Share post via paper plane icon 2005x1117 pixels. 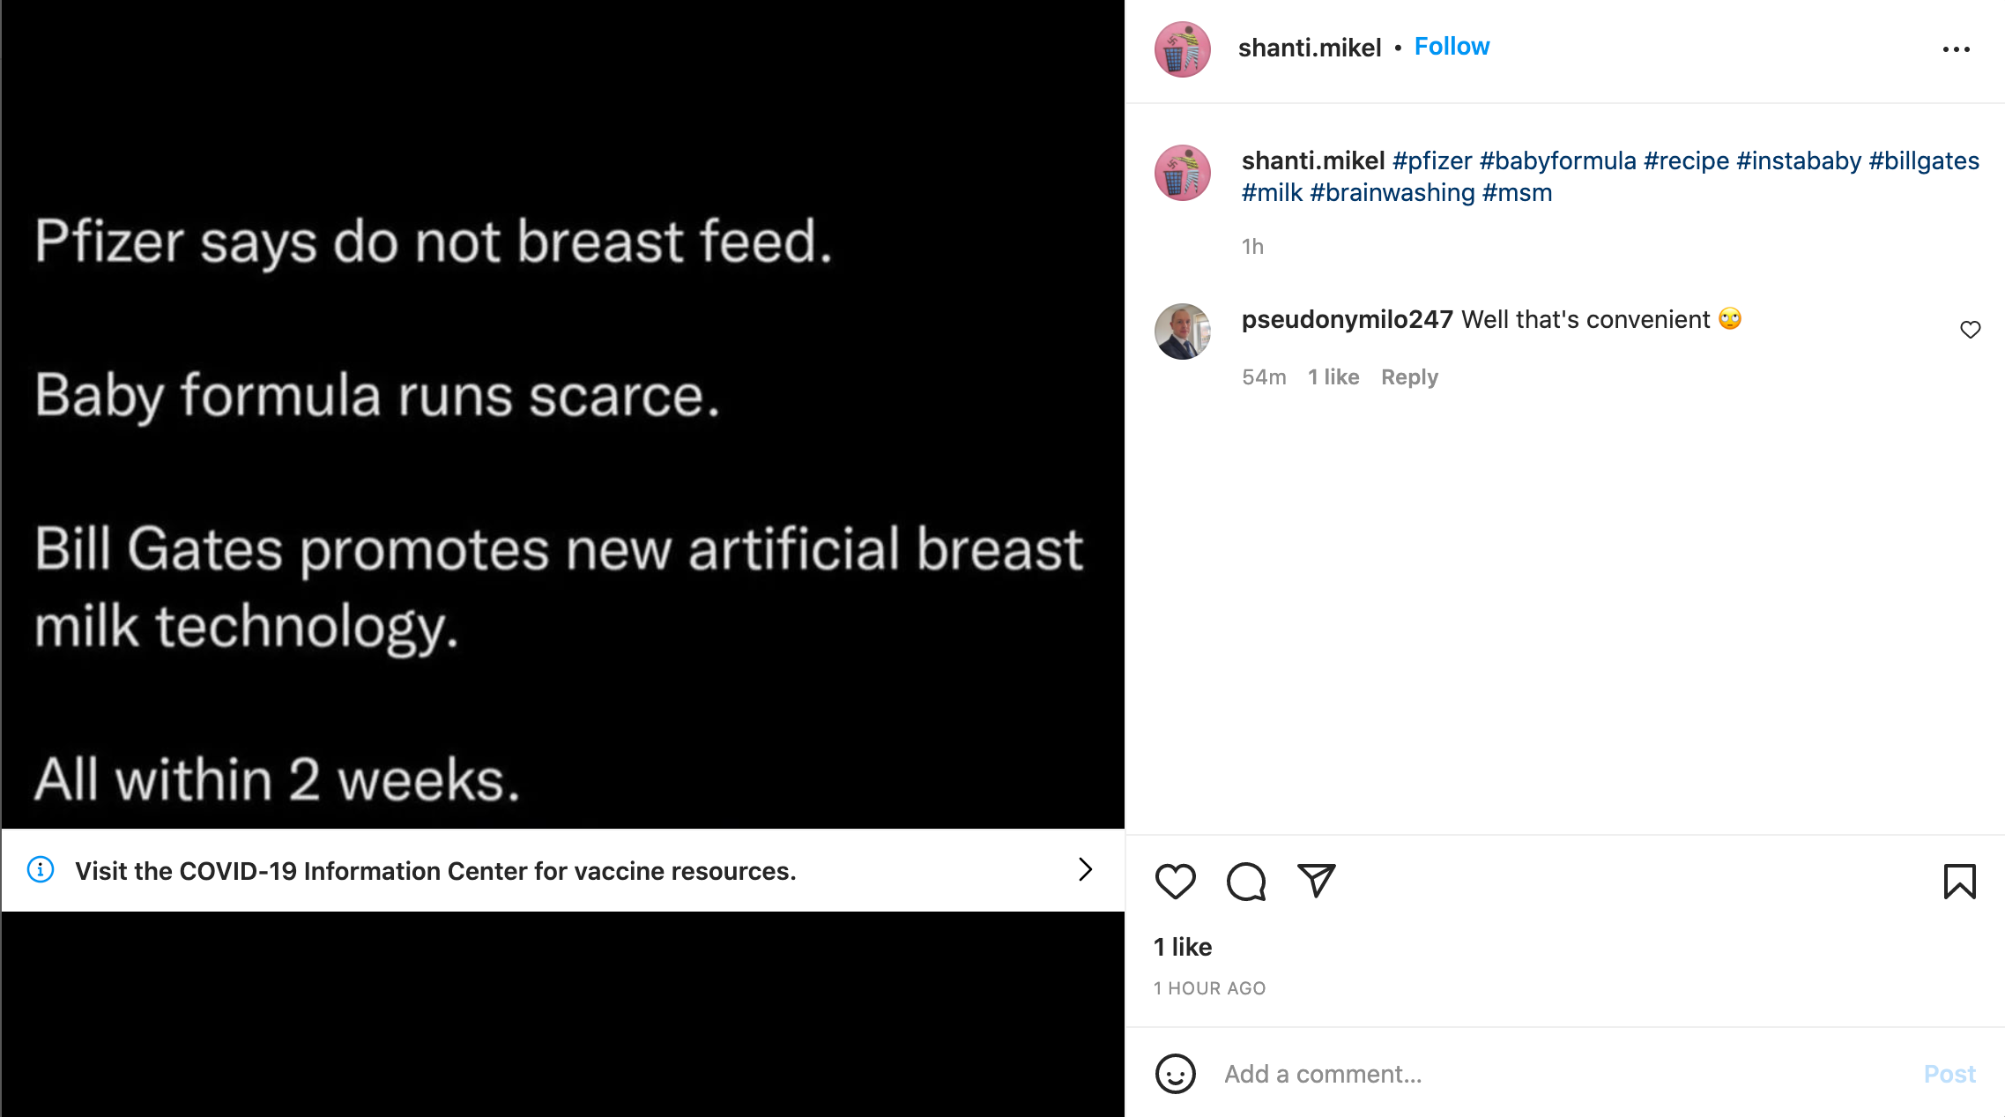1317,881
